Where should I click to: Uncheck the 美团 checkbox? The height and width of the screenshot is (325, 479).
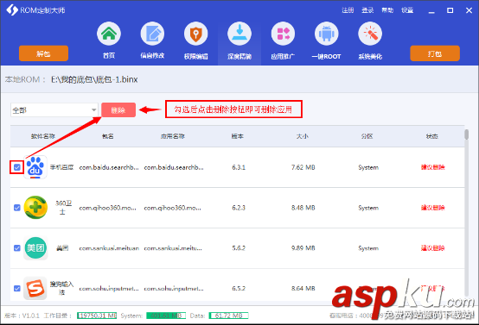[x=17, y=248]
